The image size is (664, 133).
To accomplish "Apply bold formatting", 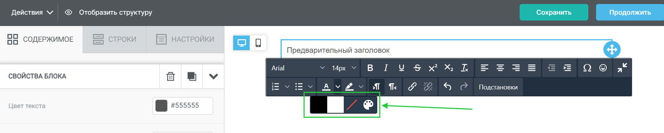I will click(370, 68).
